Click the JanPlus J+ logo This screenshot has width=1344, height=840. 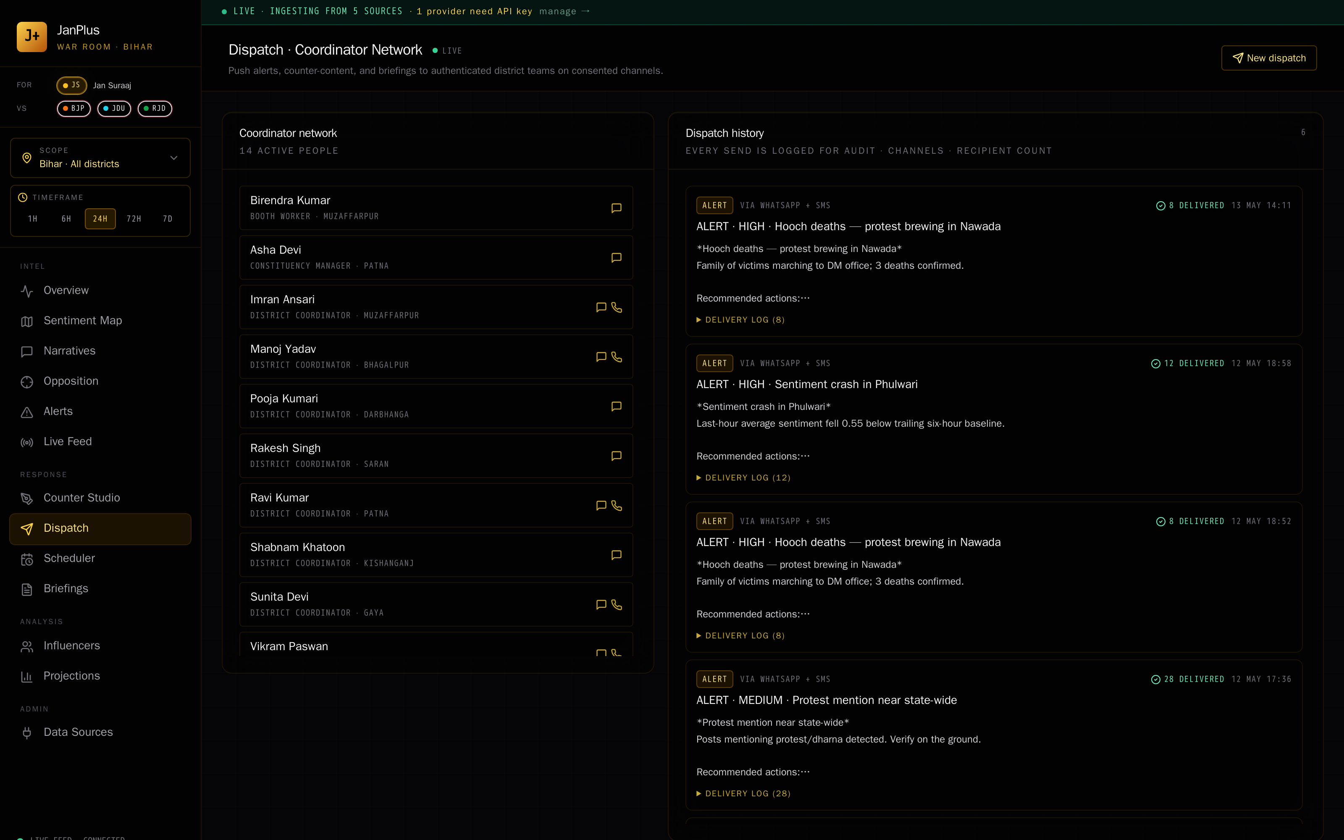click(31, 37)
